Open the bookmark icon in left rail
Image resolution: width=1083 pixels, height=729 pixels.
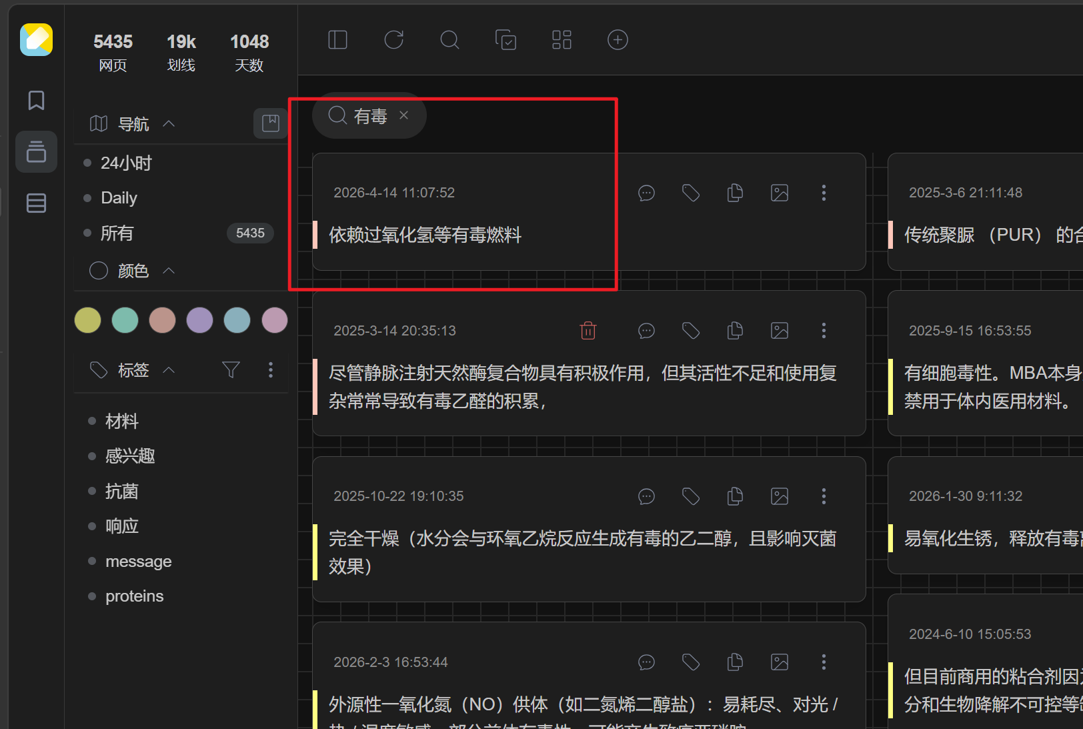[36, 101]
